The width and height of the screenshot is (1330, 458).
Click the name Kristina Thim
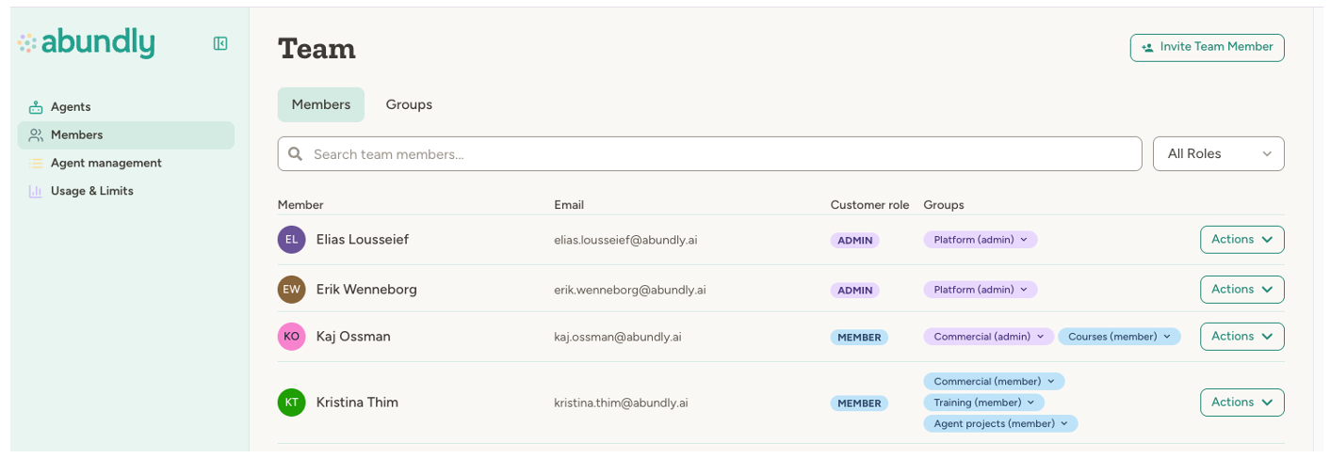(x=357, y=403)
